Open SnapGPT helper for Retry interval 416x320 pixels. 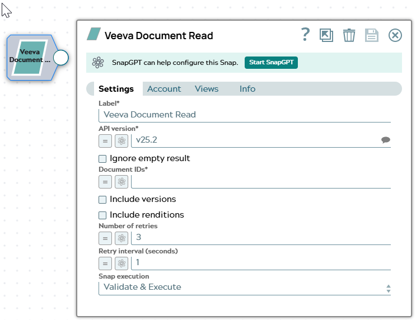pyautogui.click(x=121, y=263)
